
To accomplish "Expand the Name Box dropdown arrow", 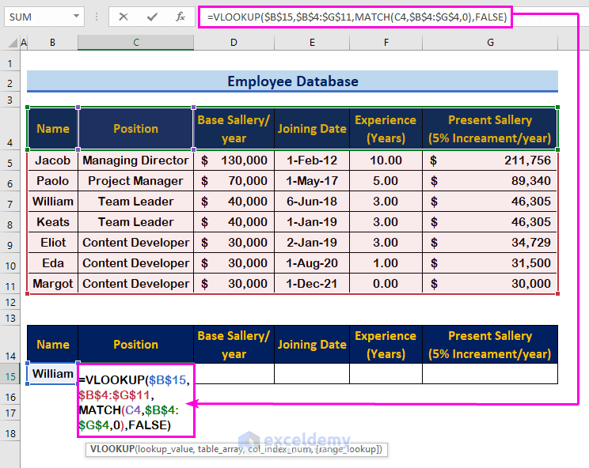I will pos(76,16).
